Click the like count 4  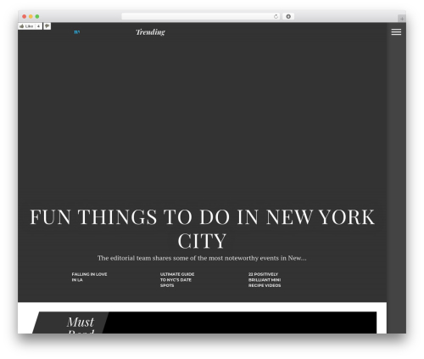pyautogui.click(x=38, y=26)
